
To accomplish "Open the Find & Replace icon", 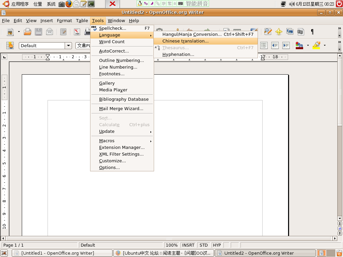I will tap(268, 32).
